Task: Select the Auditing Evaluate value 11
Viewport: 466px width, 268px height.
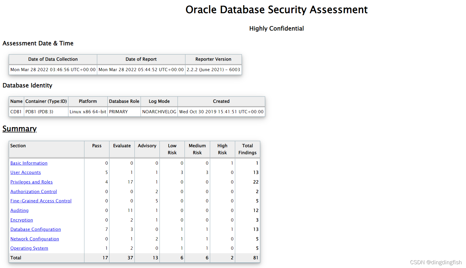Action: coord(130,211)
